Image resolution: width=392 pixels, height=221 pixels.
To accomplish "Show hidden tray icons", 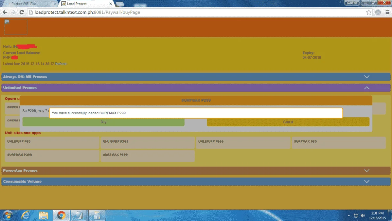I will click(x=349, y=215).
